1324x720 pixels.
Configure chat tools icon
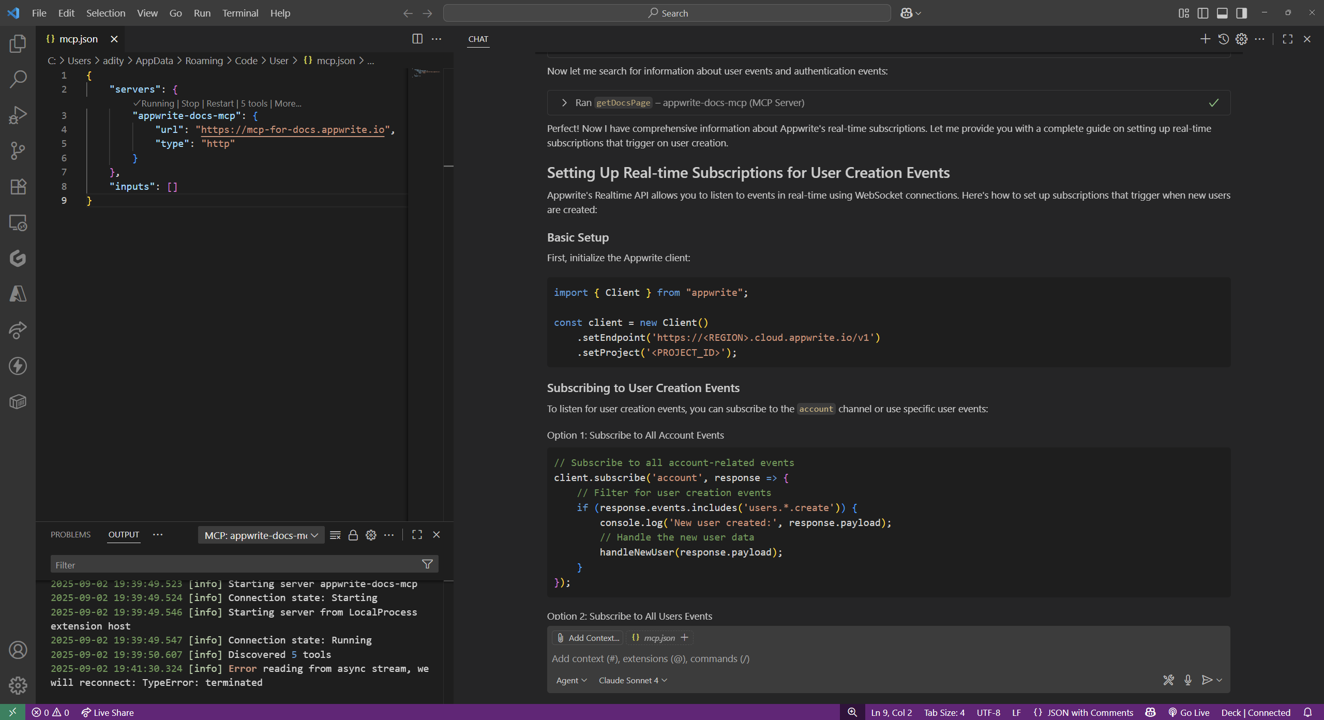1168,680
